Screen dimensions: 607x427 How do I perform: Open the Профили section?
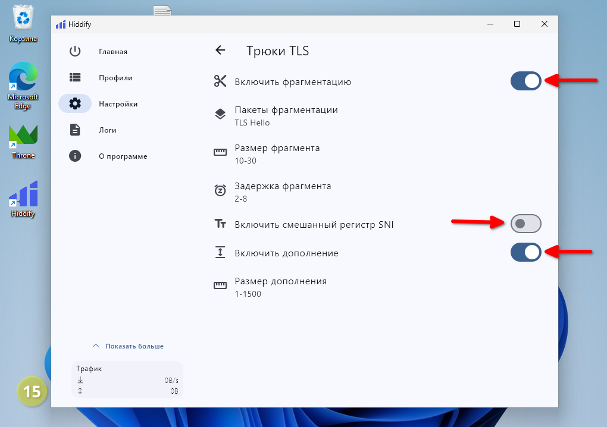pos(115,78)
